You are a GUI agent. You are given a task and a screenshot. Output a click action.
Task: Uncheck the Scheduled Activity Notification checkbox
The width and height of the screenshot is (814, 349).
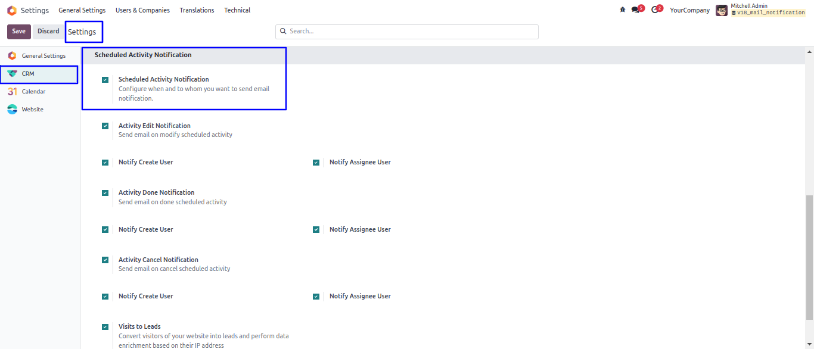point(105,79)
